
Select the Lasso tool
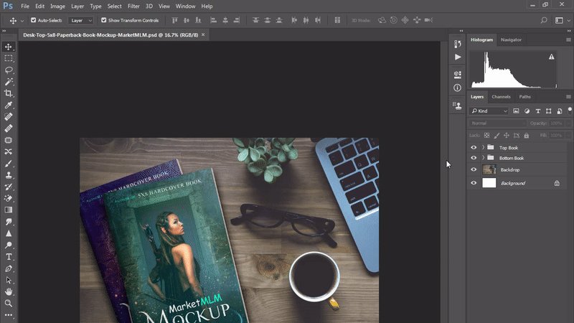tap(9, 70)
